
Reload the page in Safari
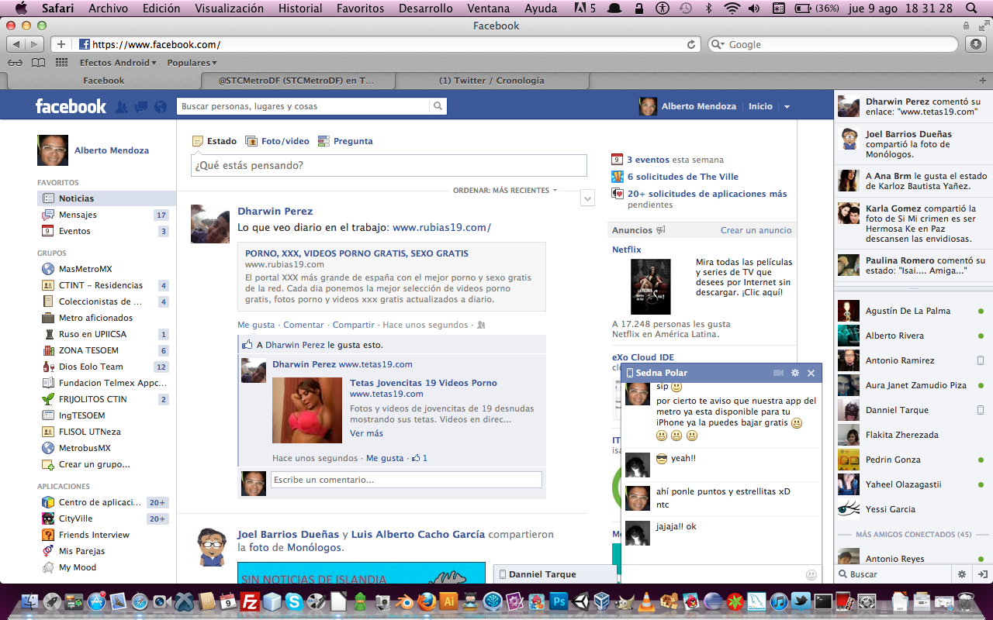pyautogui.click(x=691, y=44)
